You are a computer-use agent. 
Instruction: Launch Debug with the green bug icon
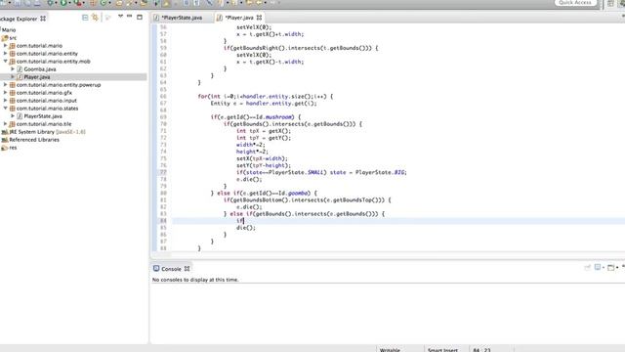(50, 3)
